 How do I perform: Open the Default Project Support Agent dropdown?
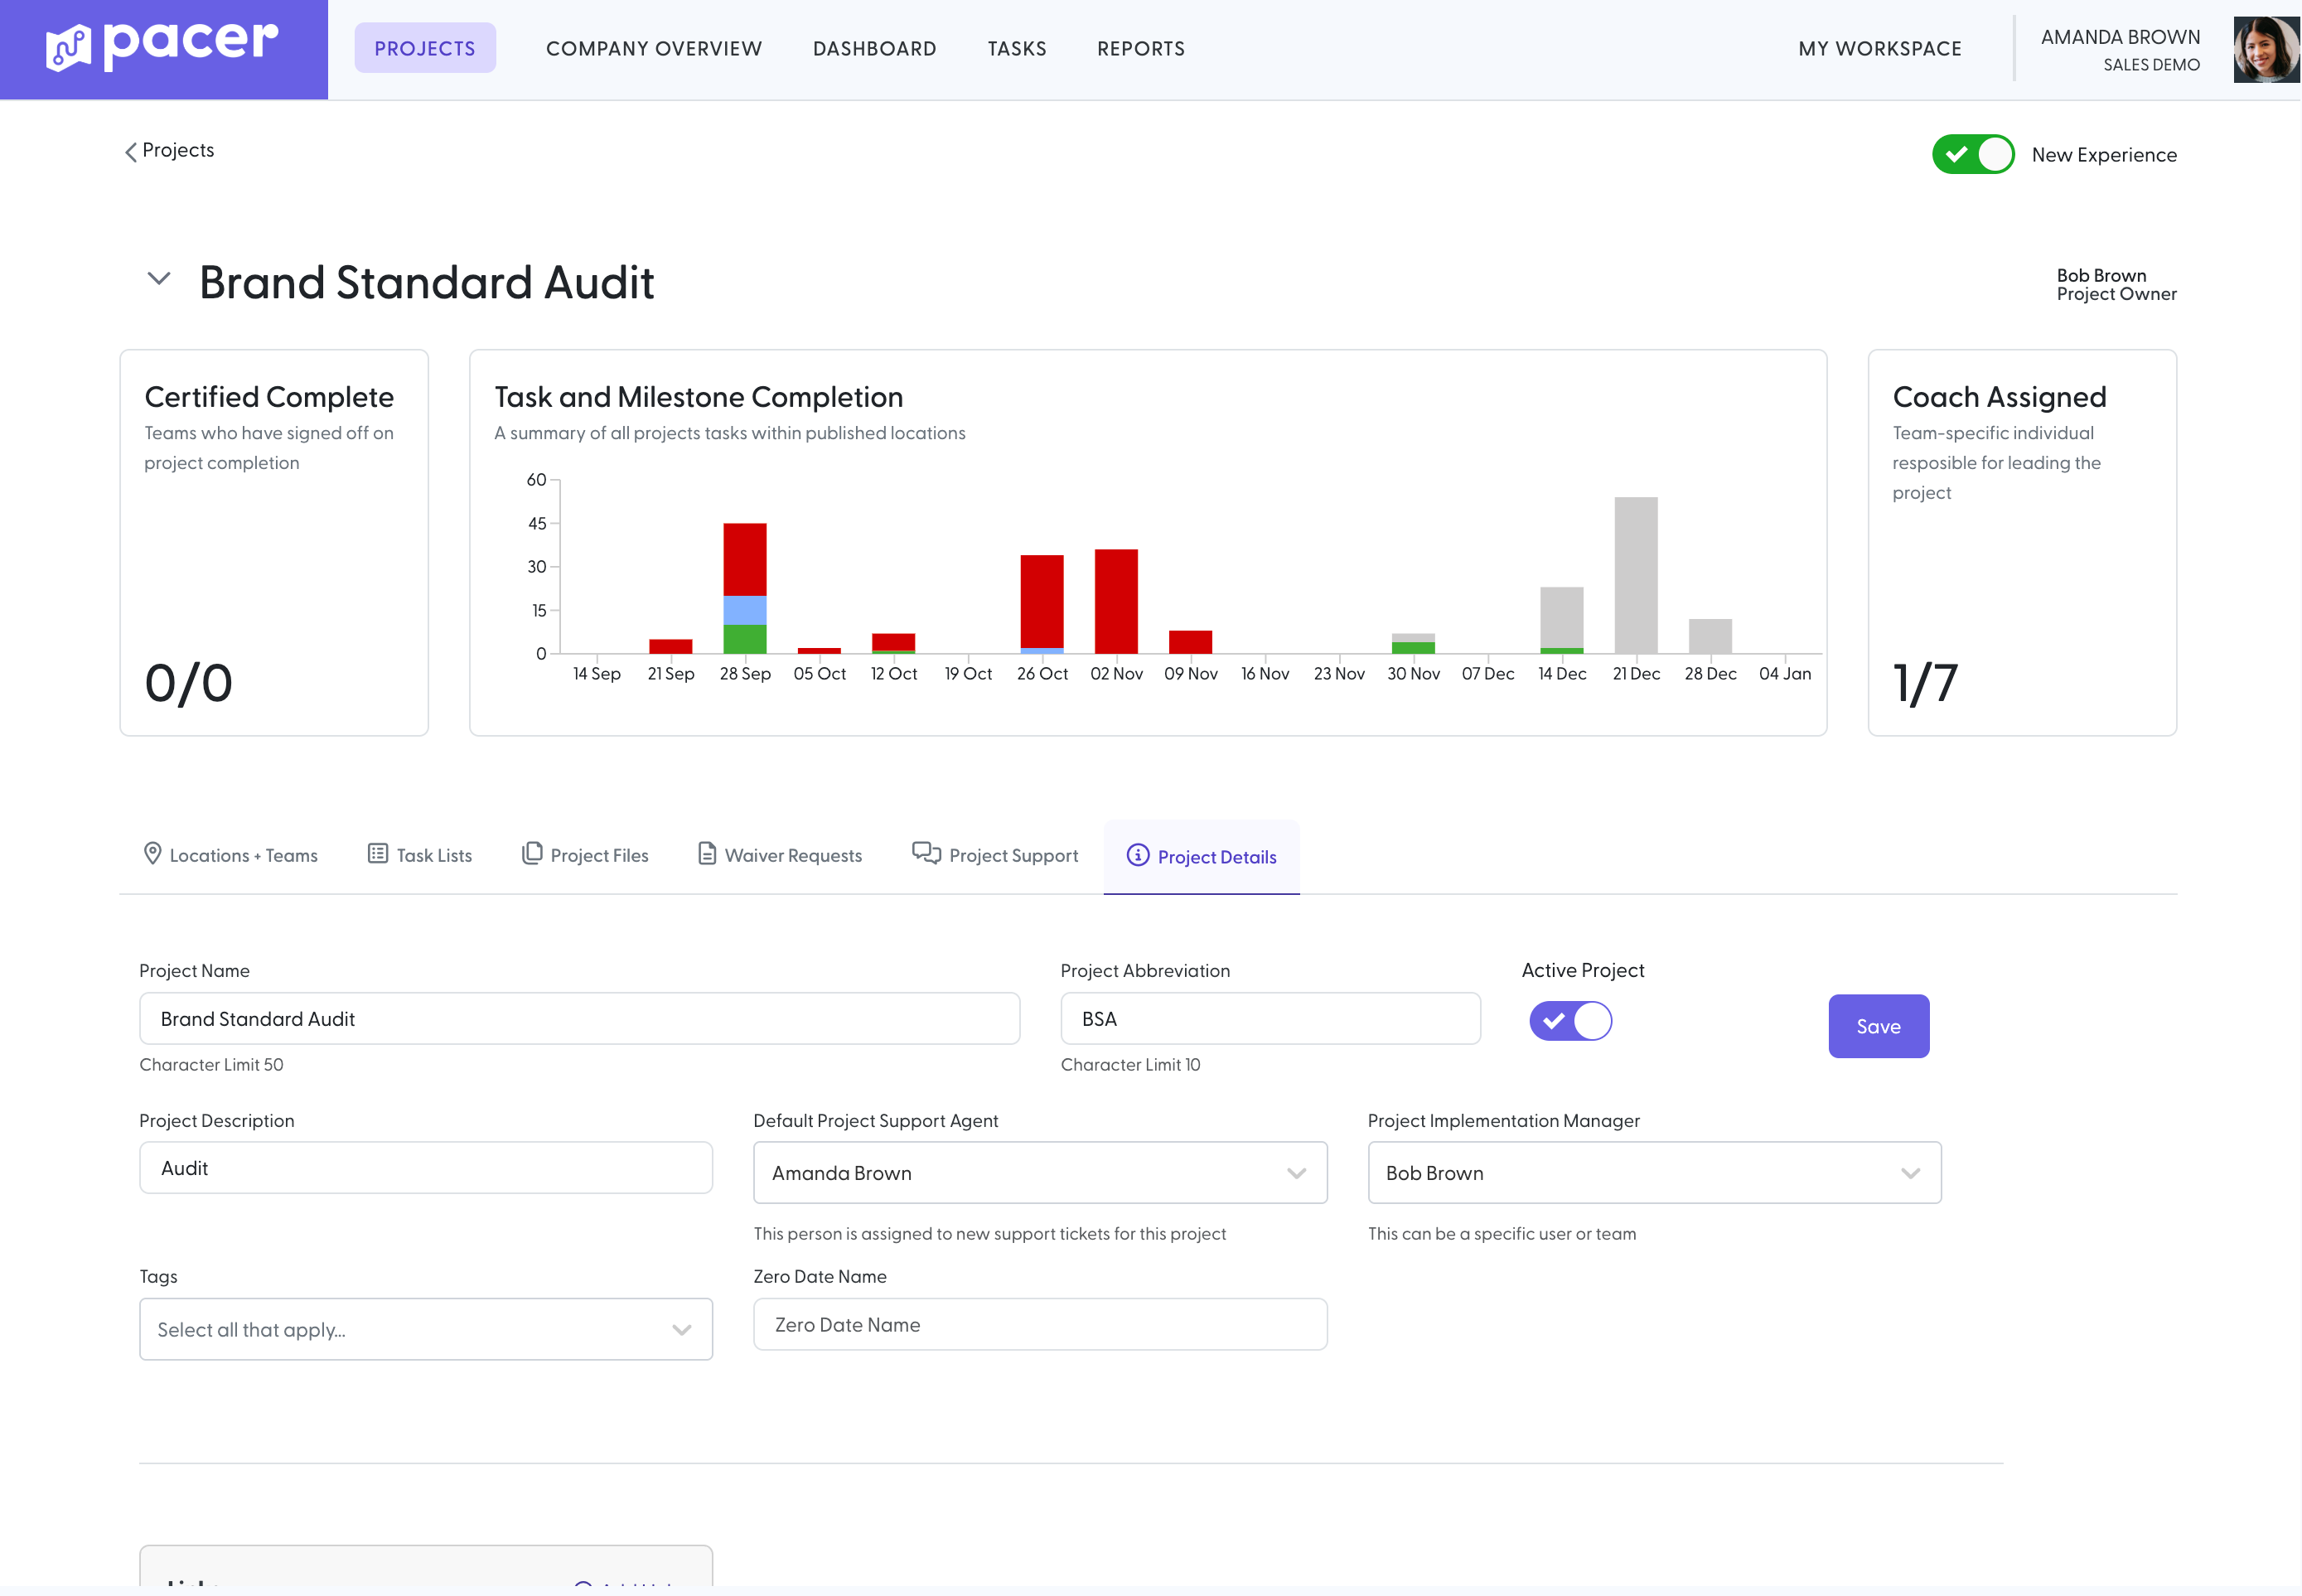(1040, 1173)
